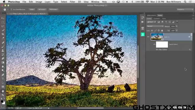Toggle Filter Gallery effect visibility eye

tap(157, 50)
